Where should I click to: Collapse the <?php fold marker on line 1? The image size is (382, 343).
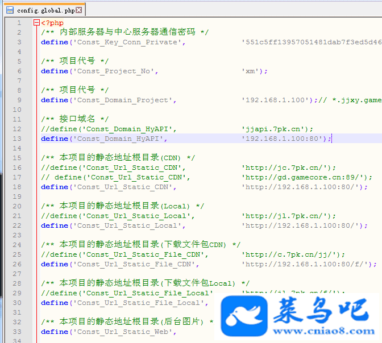(x=36, y=23)
